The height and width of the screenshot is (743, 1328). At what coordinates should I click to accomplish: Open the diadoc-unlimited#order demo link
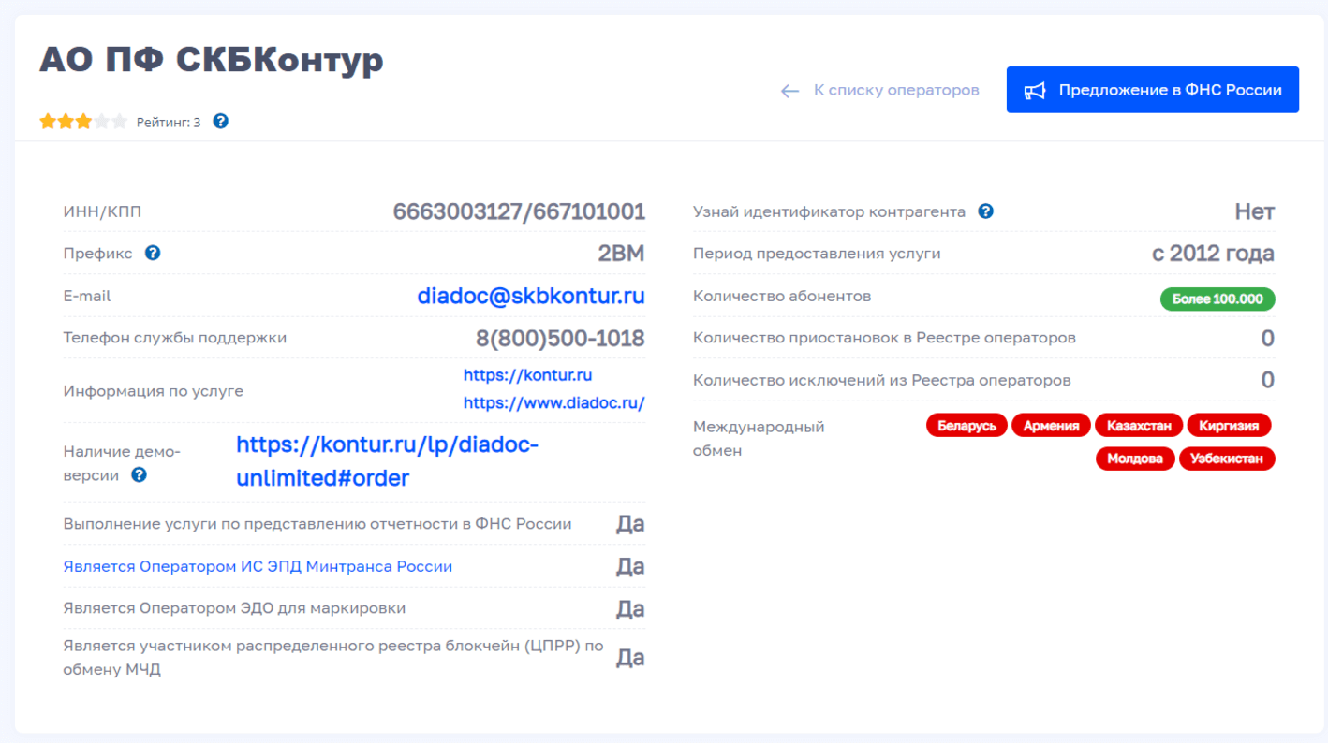point(388,461)
